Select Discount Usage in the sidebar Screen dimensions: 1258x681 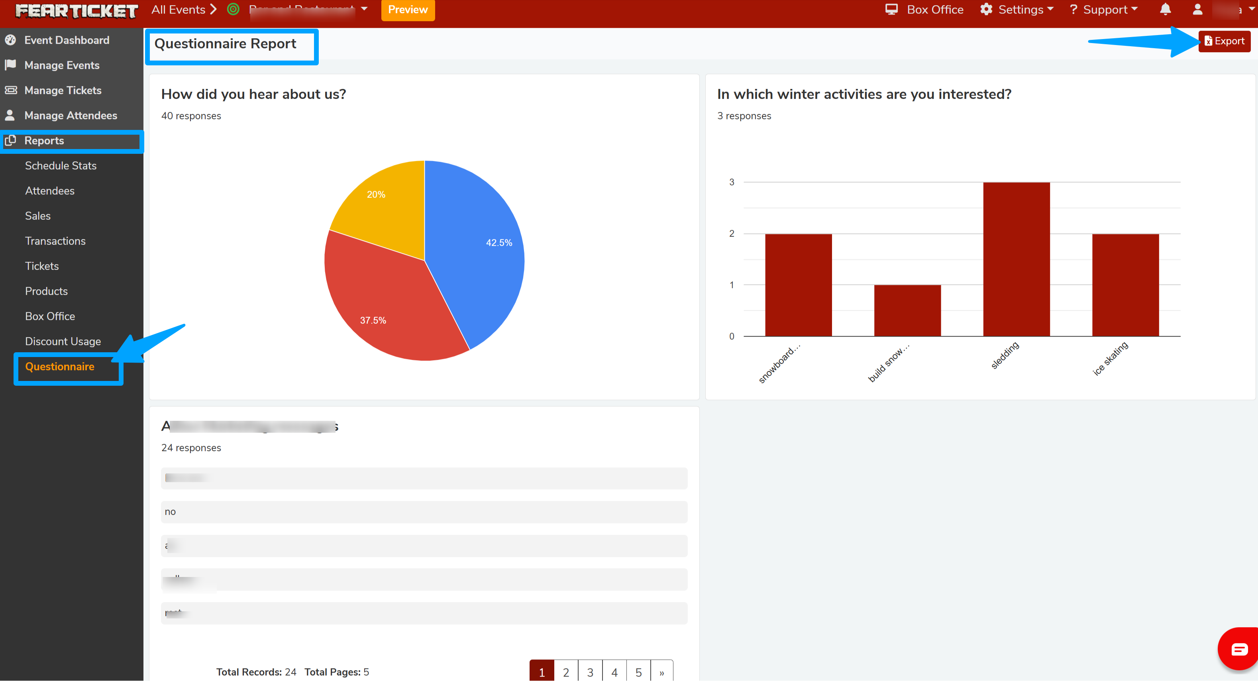click(x=63, y=341)
